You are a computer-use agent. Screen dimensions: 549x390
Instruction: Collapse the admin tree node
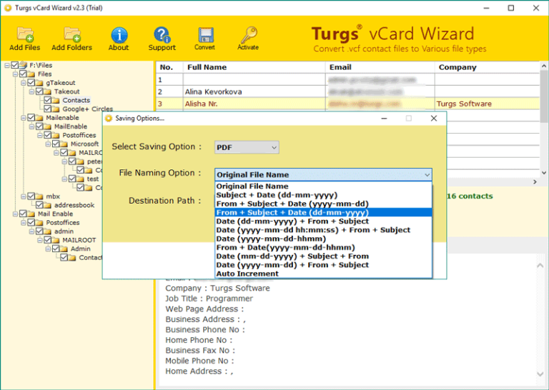coord(32,231)
